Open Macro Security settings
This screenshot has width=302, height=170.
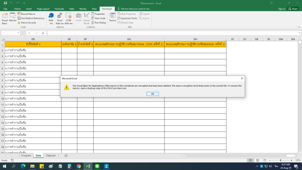28,22
